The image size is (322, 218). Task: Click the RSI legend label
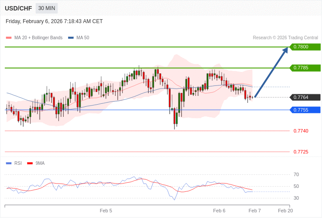tap(18, 163)
